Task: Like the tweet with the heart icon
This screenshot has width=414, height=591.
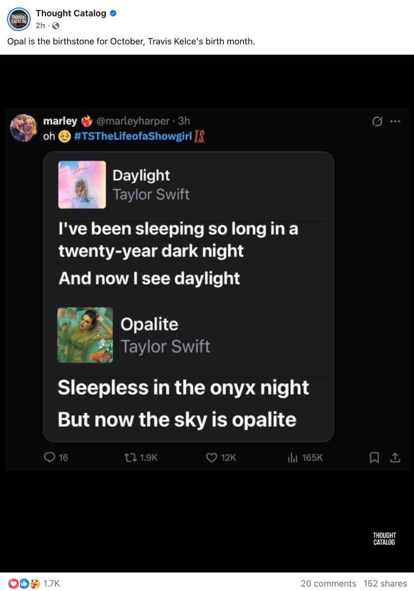Action: (x=211, y=458)
